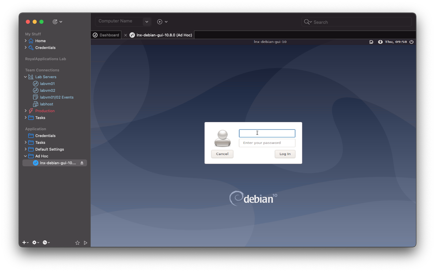Disconnect session using eject icon beside lnx-debian-gui-10

(82, 163)
